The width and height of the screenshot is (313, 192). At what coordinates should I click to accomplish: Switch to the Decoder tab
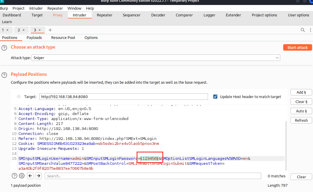pyautogui.click(x=158, y=15)
